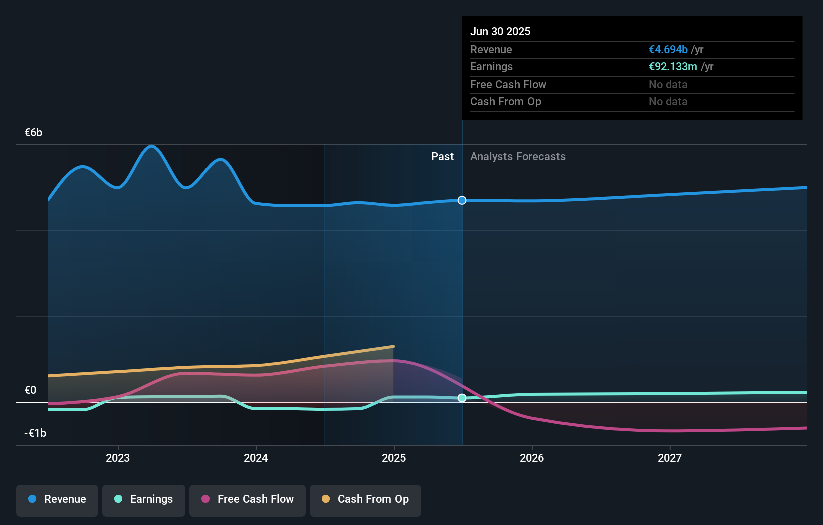Toggle the Earnings legend button
The image size is (823, 525).
[x=144, y=500]
